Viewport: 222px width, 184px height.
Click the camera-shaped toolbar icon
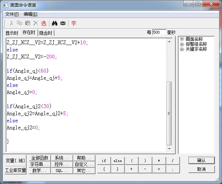[x=63, y=23]
